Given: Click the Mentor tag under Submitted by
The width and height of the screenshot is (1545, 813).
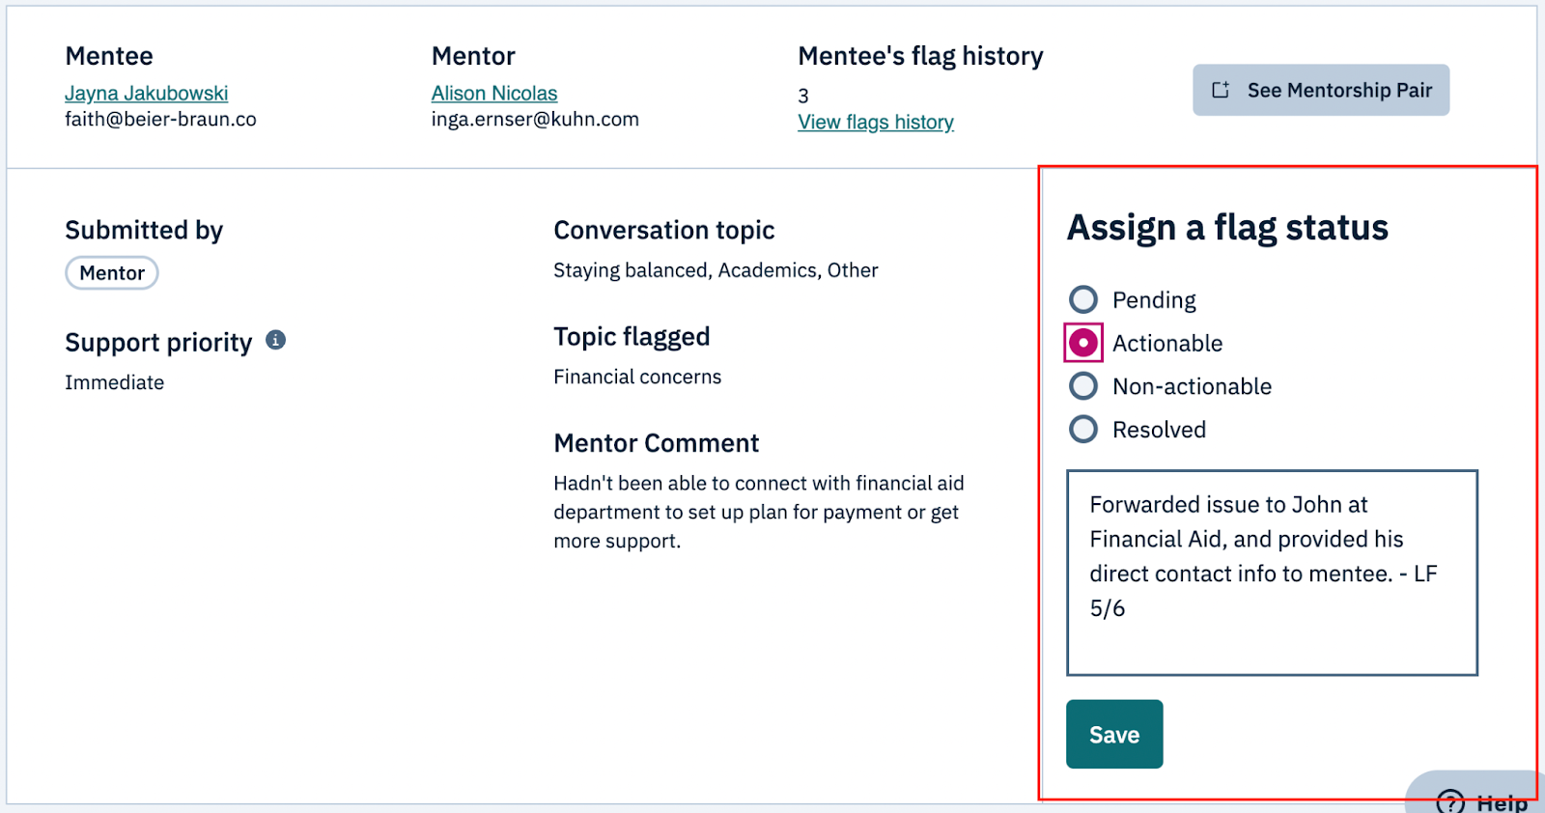Looking at the screenshot, I should pyautogui.click(x=112, y=273).
